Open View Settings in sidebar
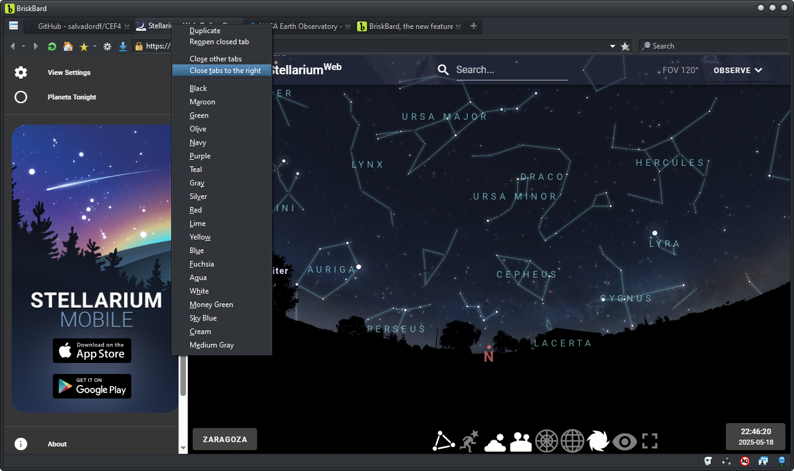794x471 pixels. pyautogui.click(x=91, y=72)
